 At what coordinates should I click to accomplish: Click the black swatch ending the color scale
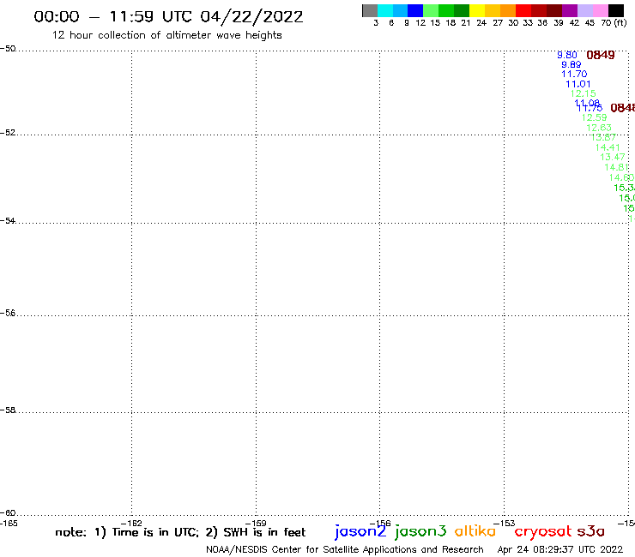(x=615, y=10)
